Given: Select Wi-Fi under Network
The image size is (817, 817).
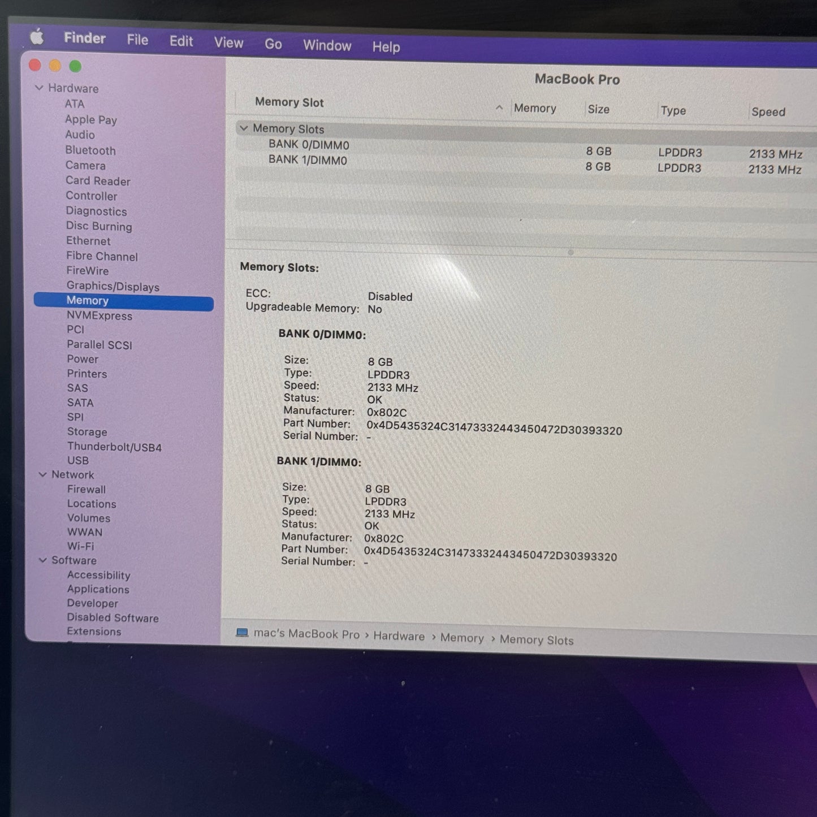Looking at the screenshot, I should click(81, 546).
